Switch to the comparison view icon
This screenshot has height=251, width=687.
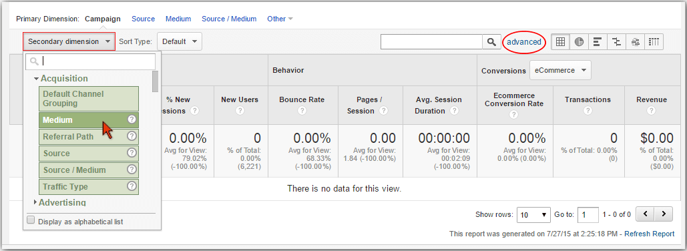coord(616,41)
